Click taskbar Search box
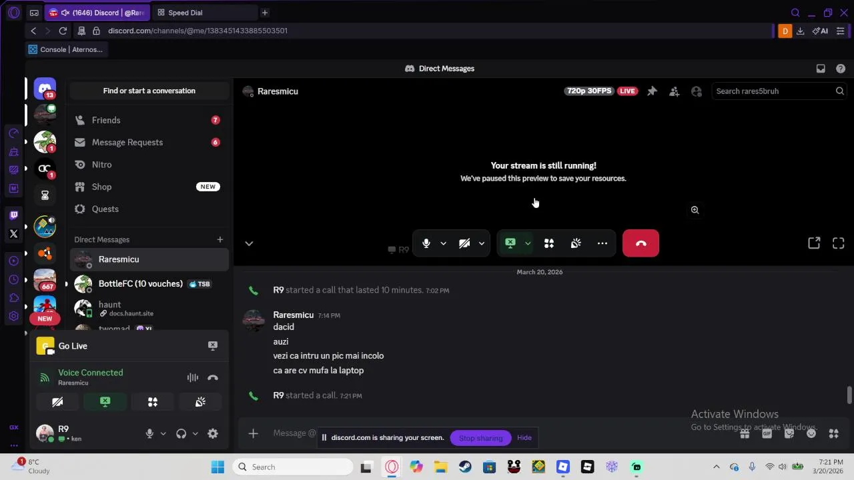This screenshot has width=854, height=480. pos(294,467)
